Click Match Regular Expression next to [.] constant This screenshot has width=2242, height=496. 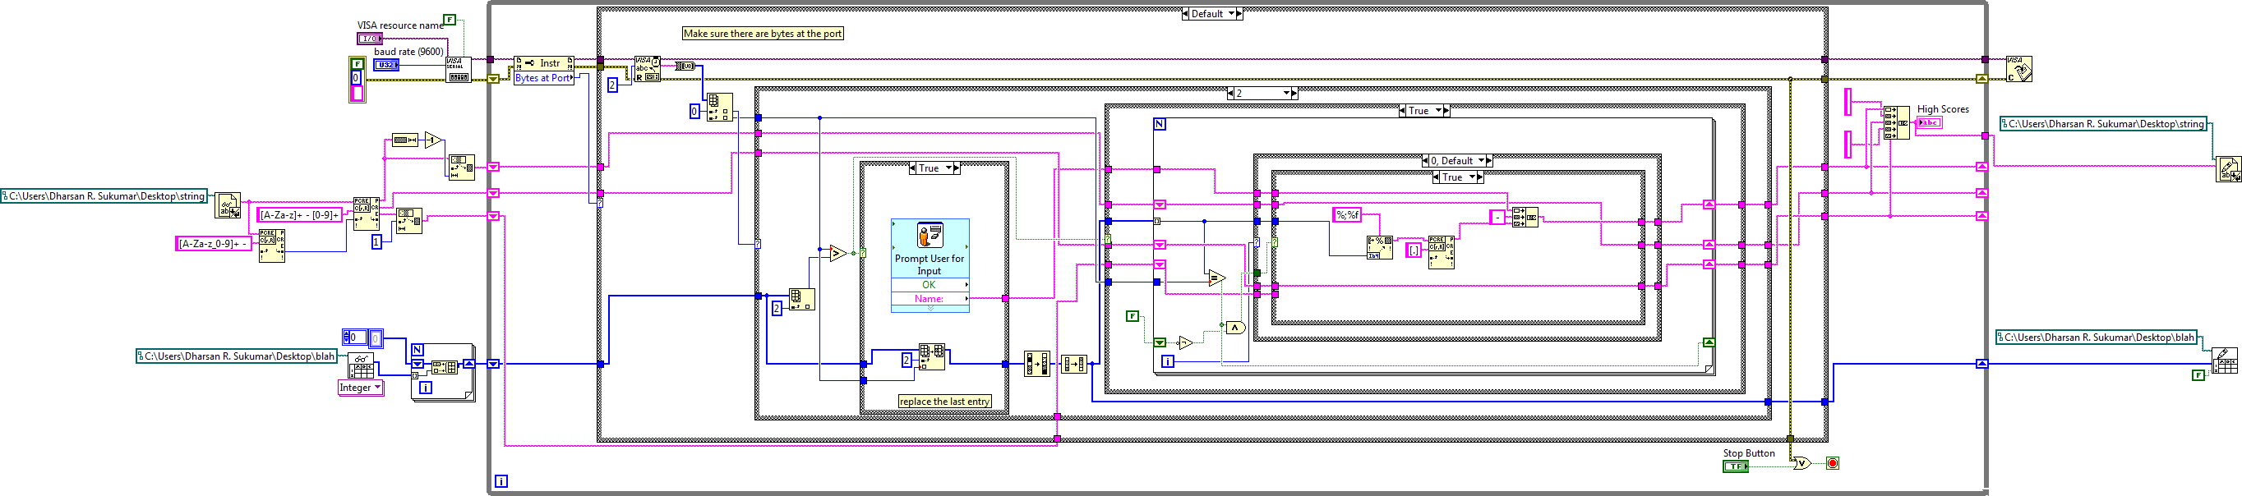pyautogui.click(x=1442, y=252)
